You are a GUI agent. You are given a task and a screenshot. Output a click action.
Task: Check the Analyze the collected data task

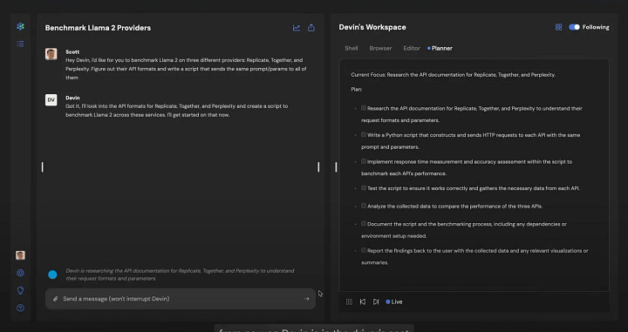pyautogui.click(x=364, y=206)
